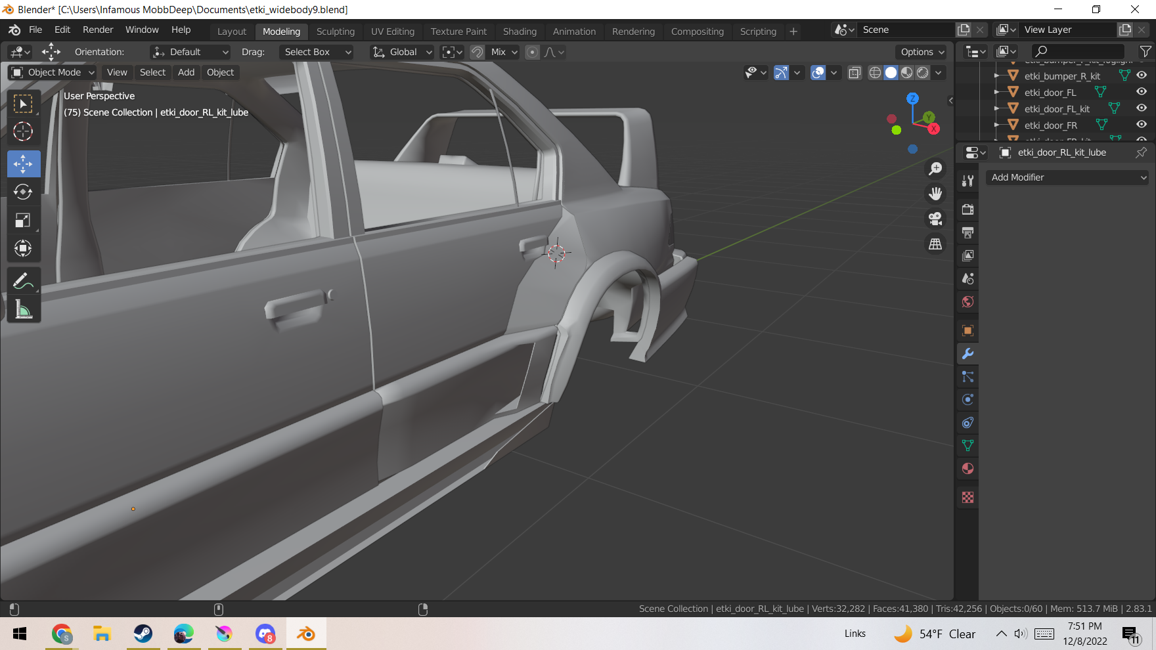
Task: Open the Texture checker properties tab
Action: point(967,497)
